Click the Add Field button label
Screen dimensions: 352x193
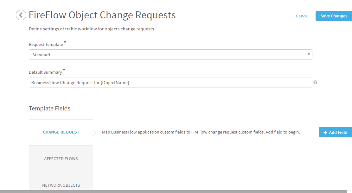(338, 133)
